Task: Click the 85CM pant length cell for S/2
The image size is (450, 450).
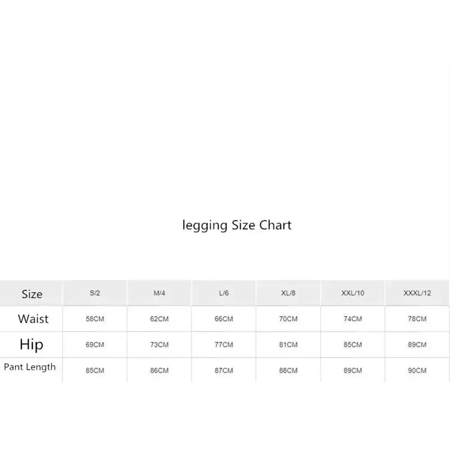Action: click(x=95, y=371)
